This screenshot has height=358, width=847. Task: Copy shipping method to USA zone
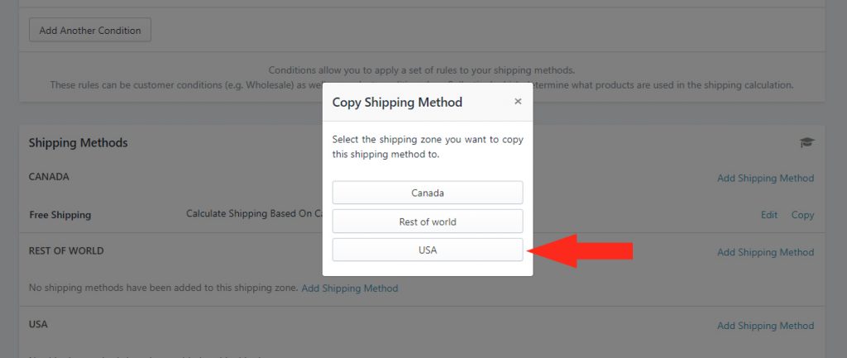428,250
